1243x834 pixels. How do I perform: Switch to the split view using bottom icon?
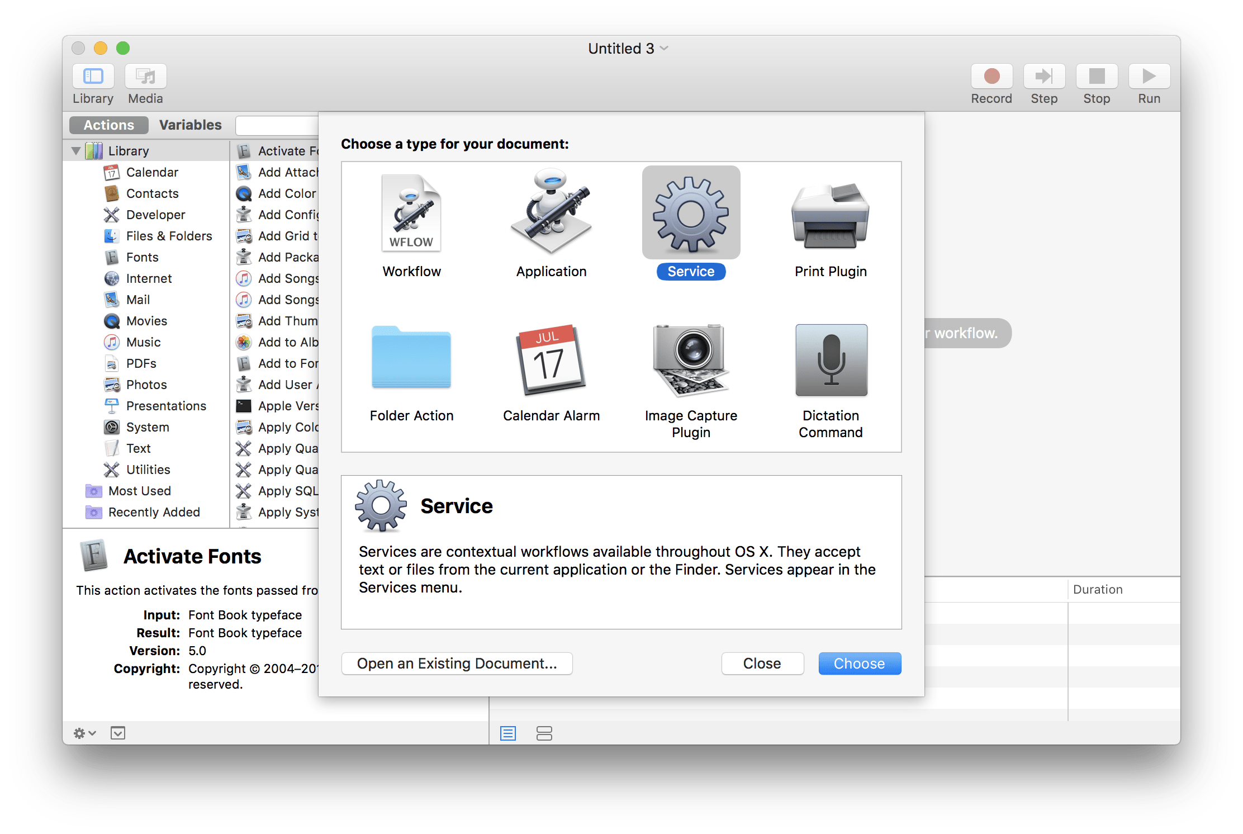point(544,733)
